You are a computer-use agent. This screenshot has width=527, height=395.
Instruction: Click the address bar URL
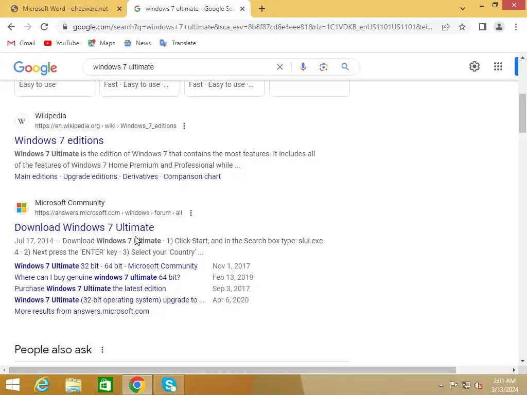click(x=252, y=27)
